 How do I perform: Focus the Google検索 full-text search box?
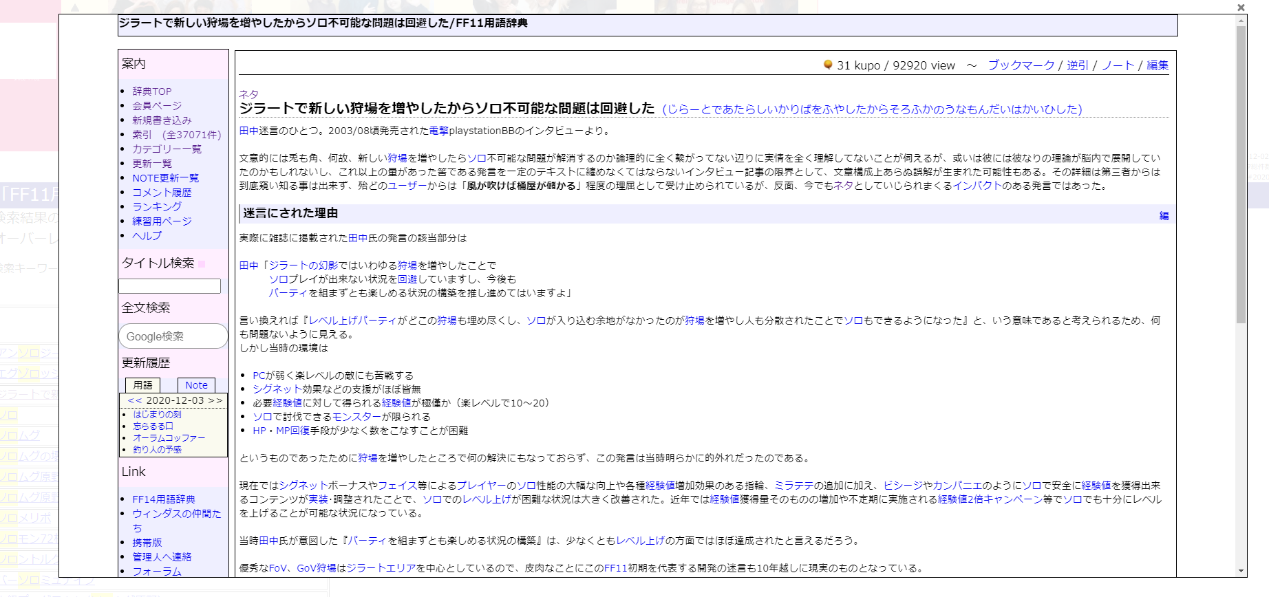(173, 336)
